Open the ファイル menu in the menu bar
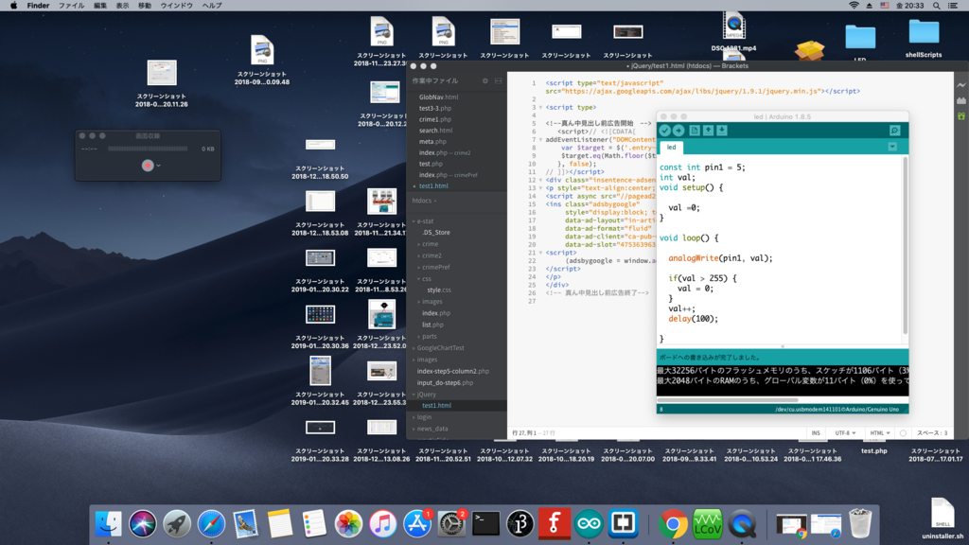Image resolution: width=969 pixels, height=545 pixels. [71, 6]
